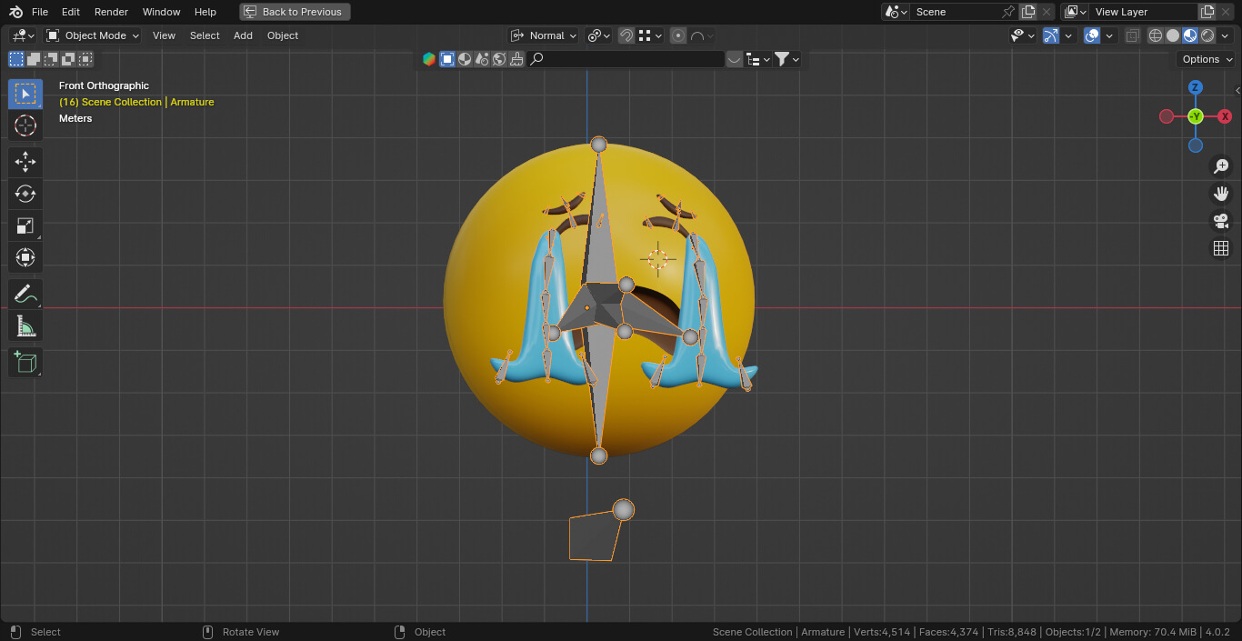Create a new scene with the copy icon
Viewport: 1242px width, 641px height.
1028,12
